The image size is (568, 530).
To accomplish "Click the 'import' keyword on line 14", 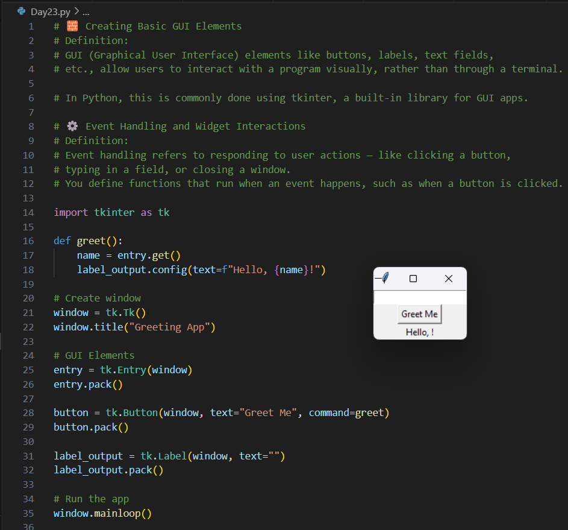I will (70, 212).
